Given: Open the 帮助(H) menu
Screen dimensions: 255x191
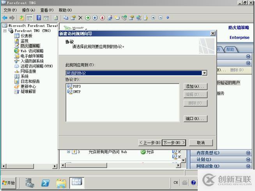Looking at the screenshot, I should coord(65,10).
